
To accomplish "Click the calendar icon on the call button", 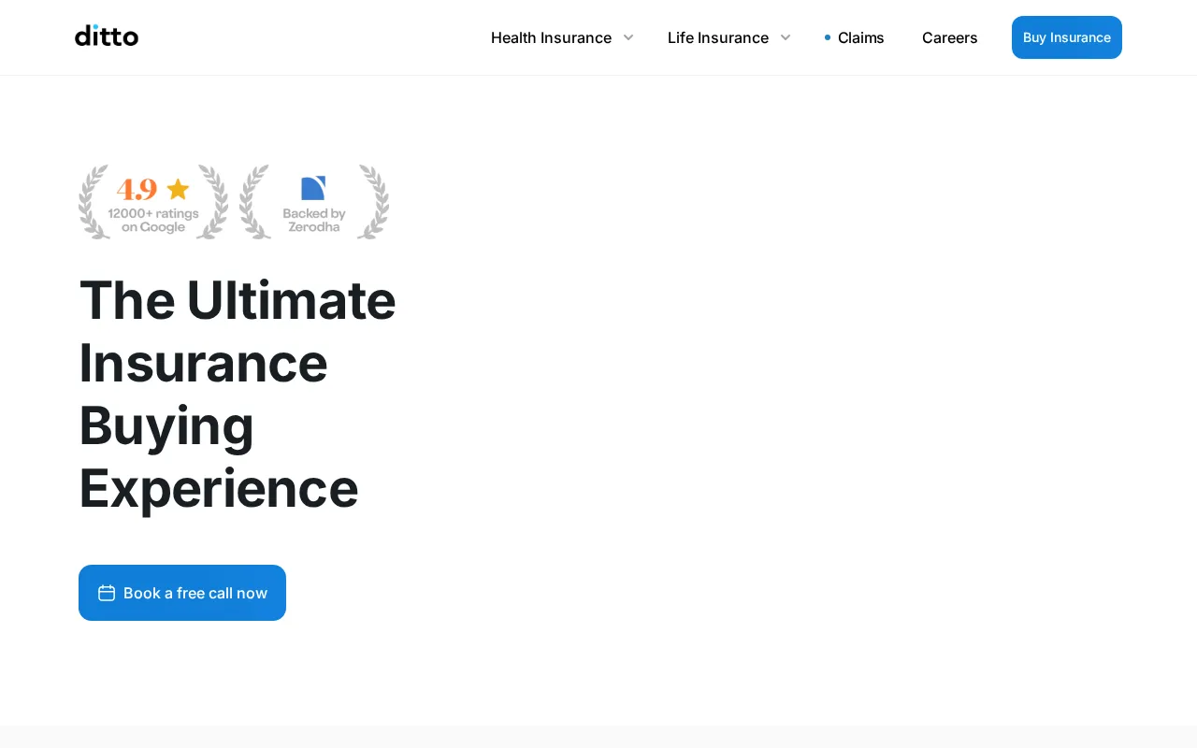I will tap(107, 593).
